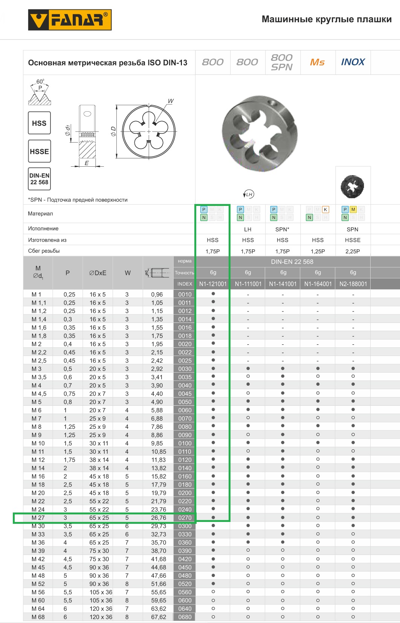Click the FANAR logo

pyautogui.click(x=70, y=20)
